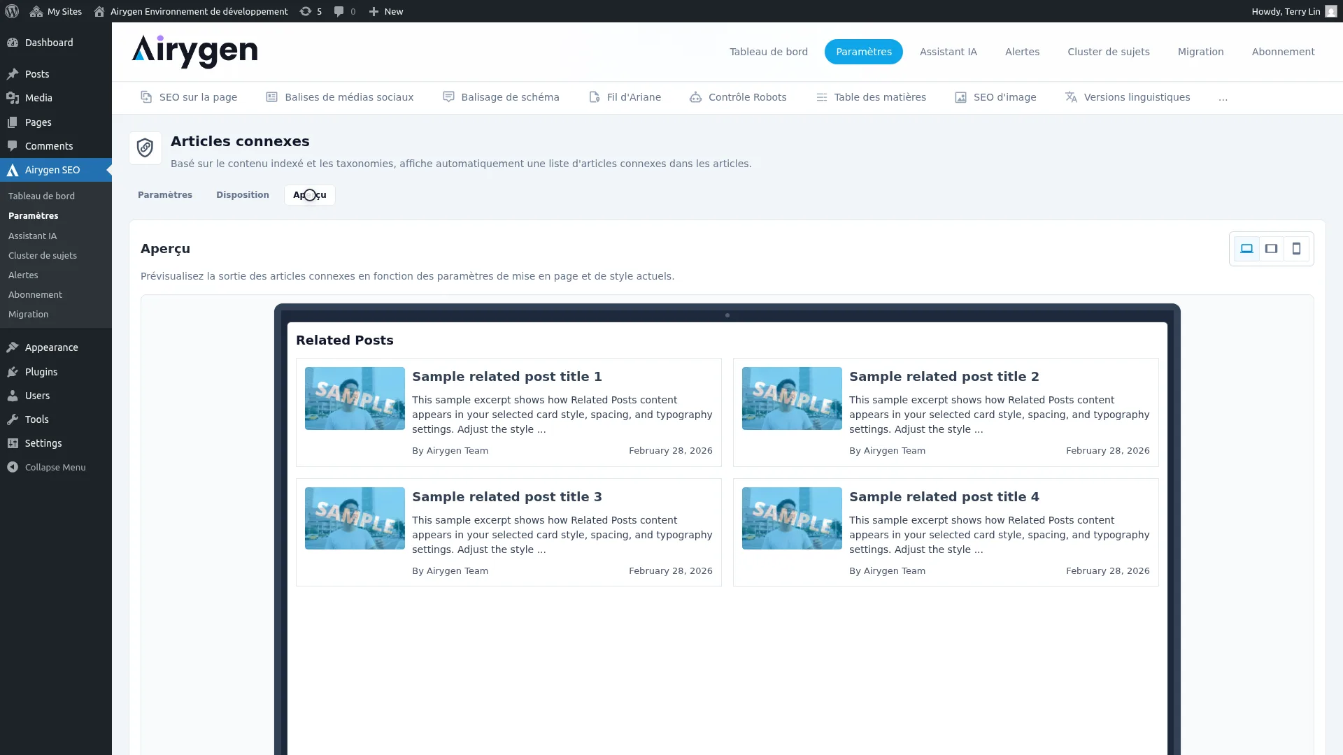
Task: Open Assistant IA in top navigation
Action: point(948,52)
